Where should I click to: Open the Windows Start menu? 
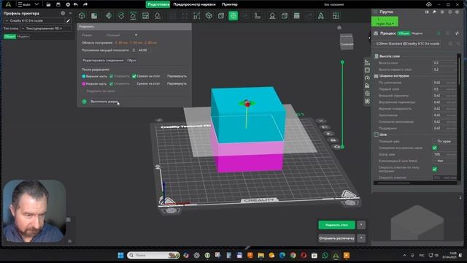pos(120,256)
